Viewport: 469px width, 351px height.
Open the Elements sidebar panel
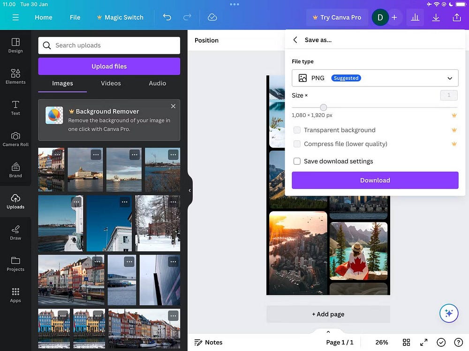15,75
